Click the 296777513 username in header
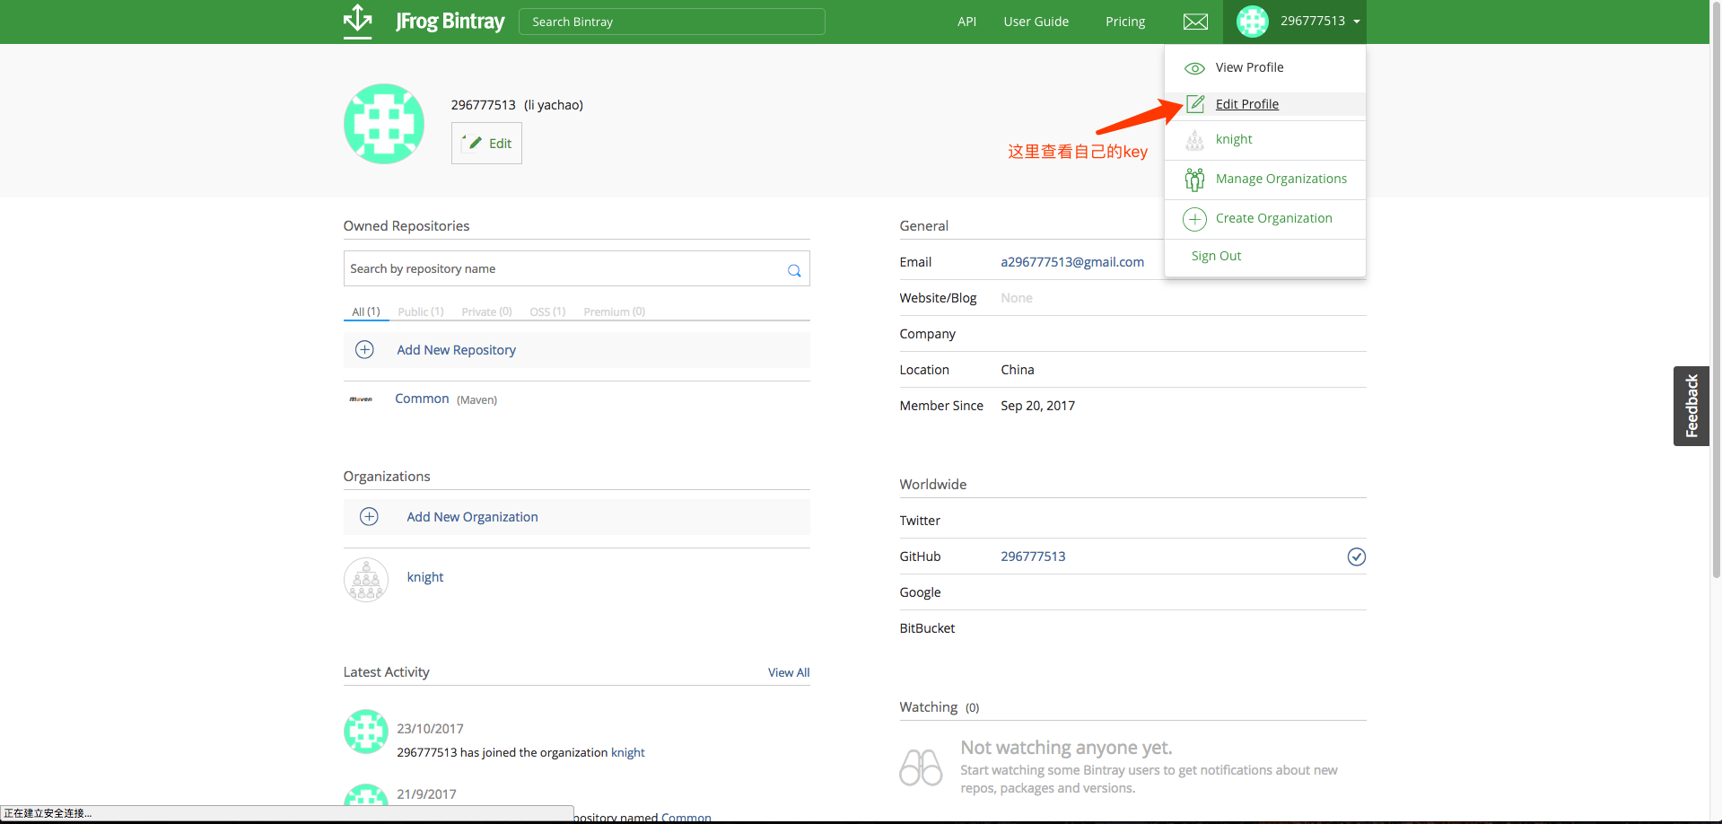1722x824 pixels. pos(1312,21)
